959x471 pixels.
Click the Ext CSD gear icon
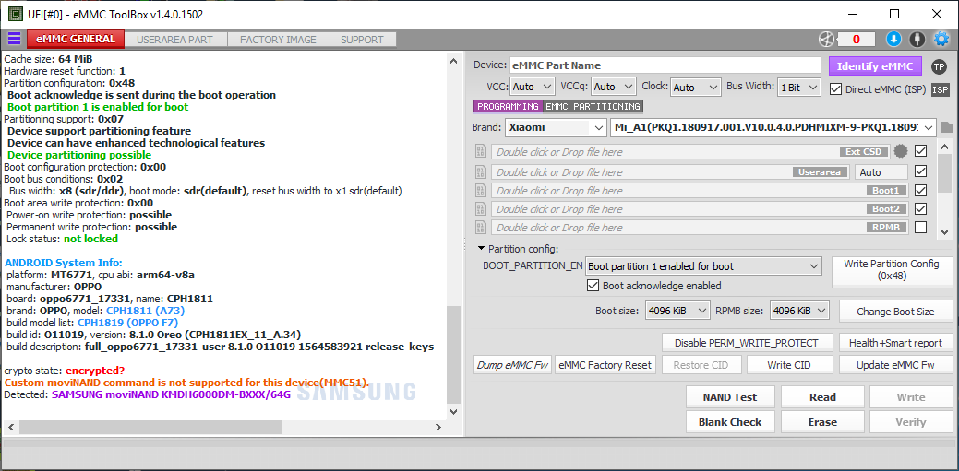coord(900,151)
